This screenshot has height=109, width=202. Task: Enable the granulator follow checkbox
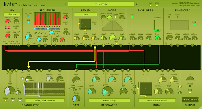coord(5,101)
